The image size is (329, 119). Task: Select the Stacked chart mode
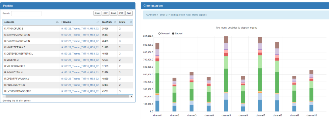(177, 33)
